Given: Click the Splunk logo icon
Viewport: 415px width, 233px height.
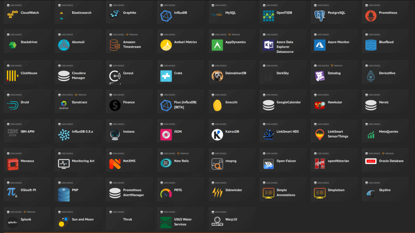Looking at the screenshot, I should (x=13, y=222).
